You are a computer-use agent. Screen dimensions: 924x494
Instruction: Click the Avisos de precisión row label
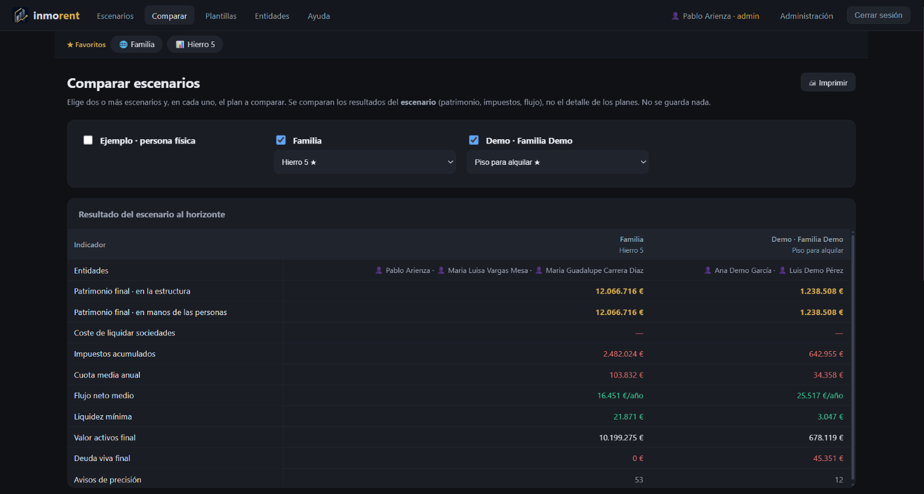(108, 479)
